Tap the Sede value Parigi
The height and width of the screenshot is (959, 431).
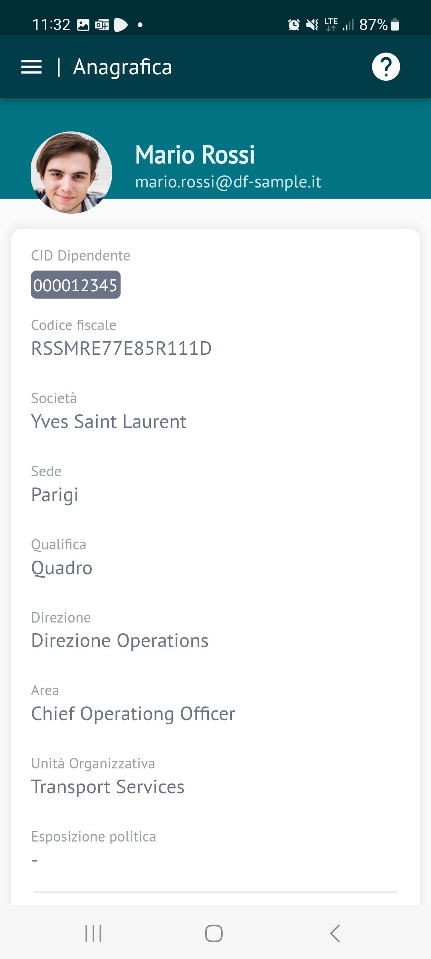55,495
